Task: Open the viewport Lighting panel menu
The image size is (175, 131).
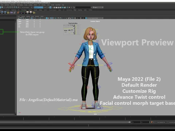Action: pos(28,16)
